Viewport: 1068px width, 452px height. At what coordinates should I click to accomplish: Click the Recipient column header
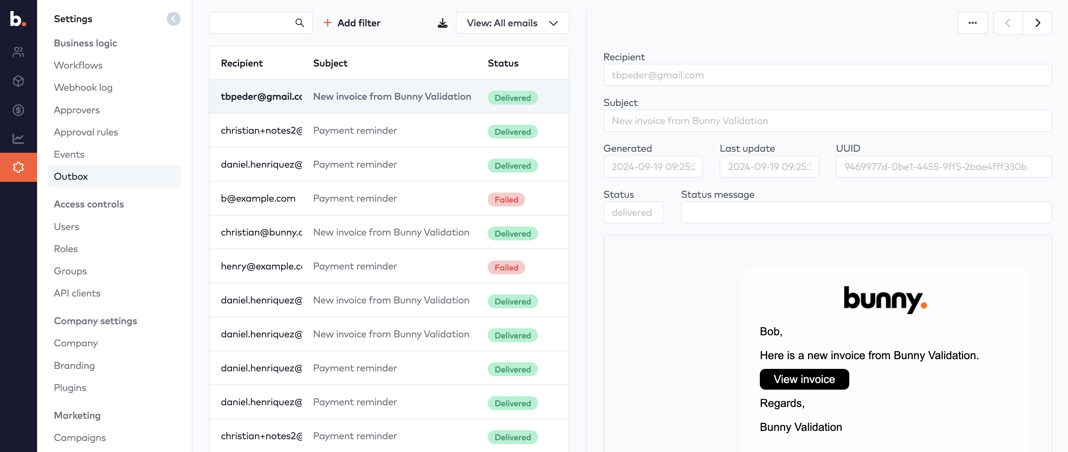click(x=242, y=63)
